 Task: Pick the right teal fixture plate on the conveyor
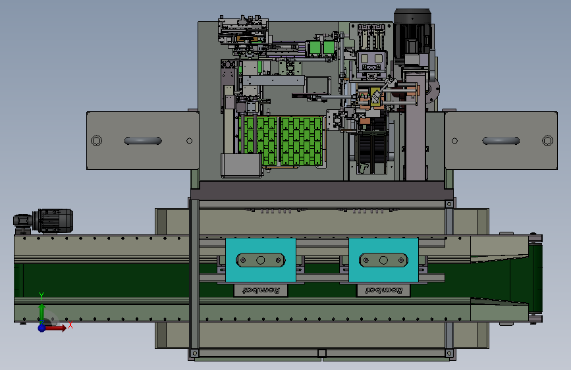(383, 260)
